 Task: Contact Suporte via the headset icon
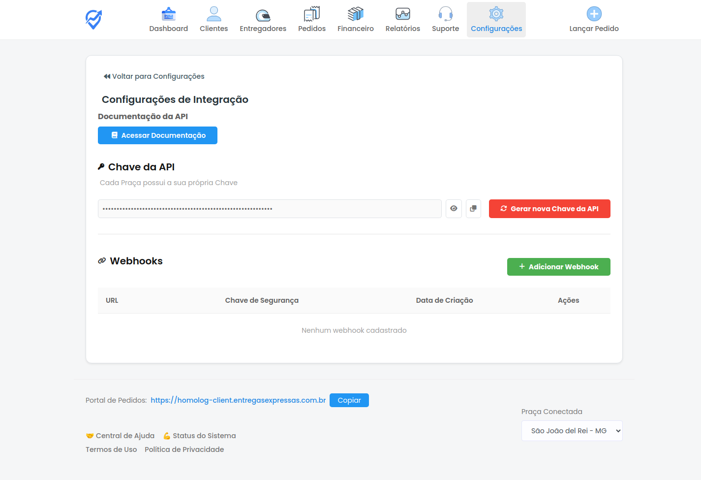[x=445, y=20]
